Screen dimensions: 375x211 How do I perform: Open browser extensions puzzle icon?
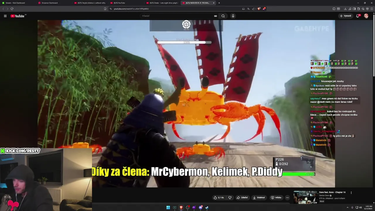334,9
